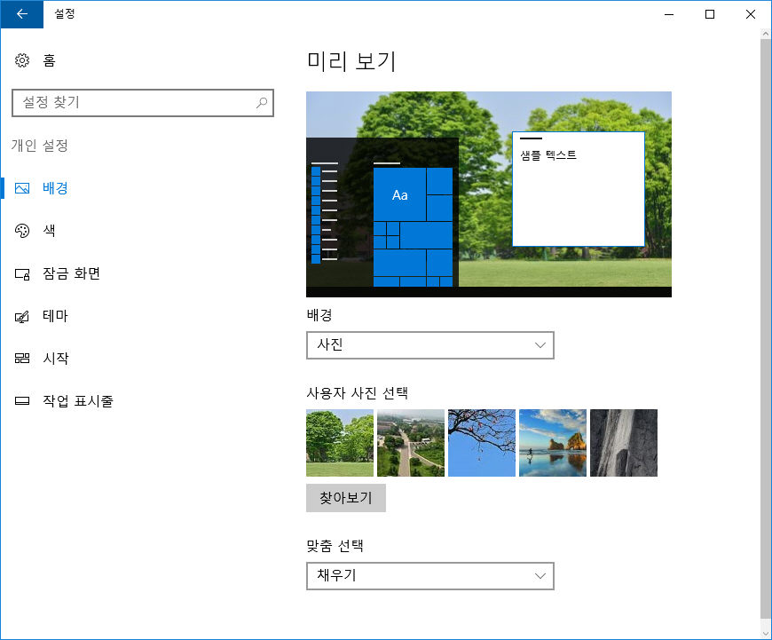Choose the aerial campus road thumbnail

pyautogui.click(x=411, y=442)
